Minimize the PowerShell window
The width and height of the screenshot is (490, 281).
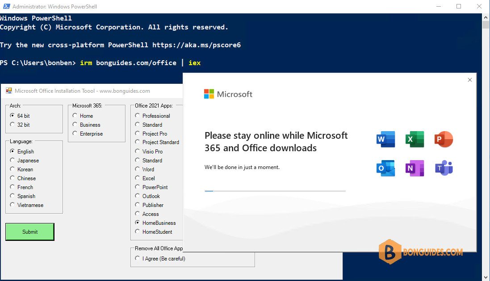[x=439, y=6]
